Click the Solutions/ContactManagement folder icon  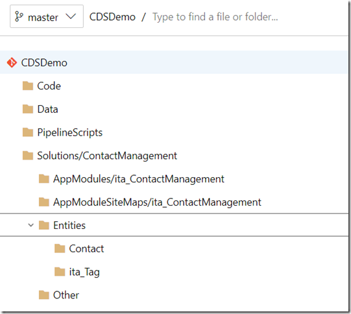pyautogui.click(x=28, y=156)
